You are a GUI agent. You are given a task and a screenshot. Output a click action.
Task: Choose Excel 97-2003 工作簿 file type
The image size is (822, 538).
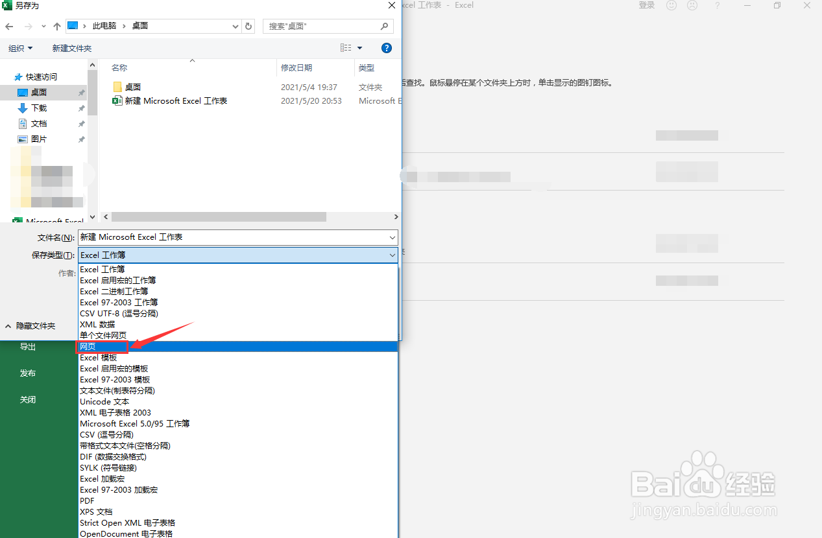point(237,303)
